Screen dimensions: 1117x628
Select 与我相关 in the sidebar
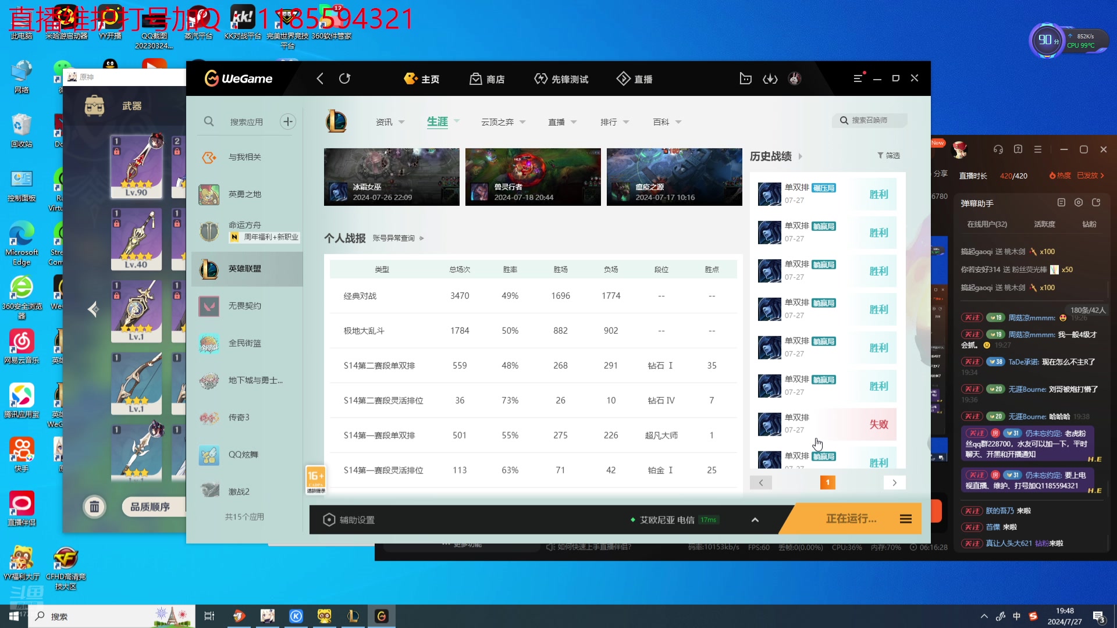pyautogui.click(x=247, y=157)
